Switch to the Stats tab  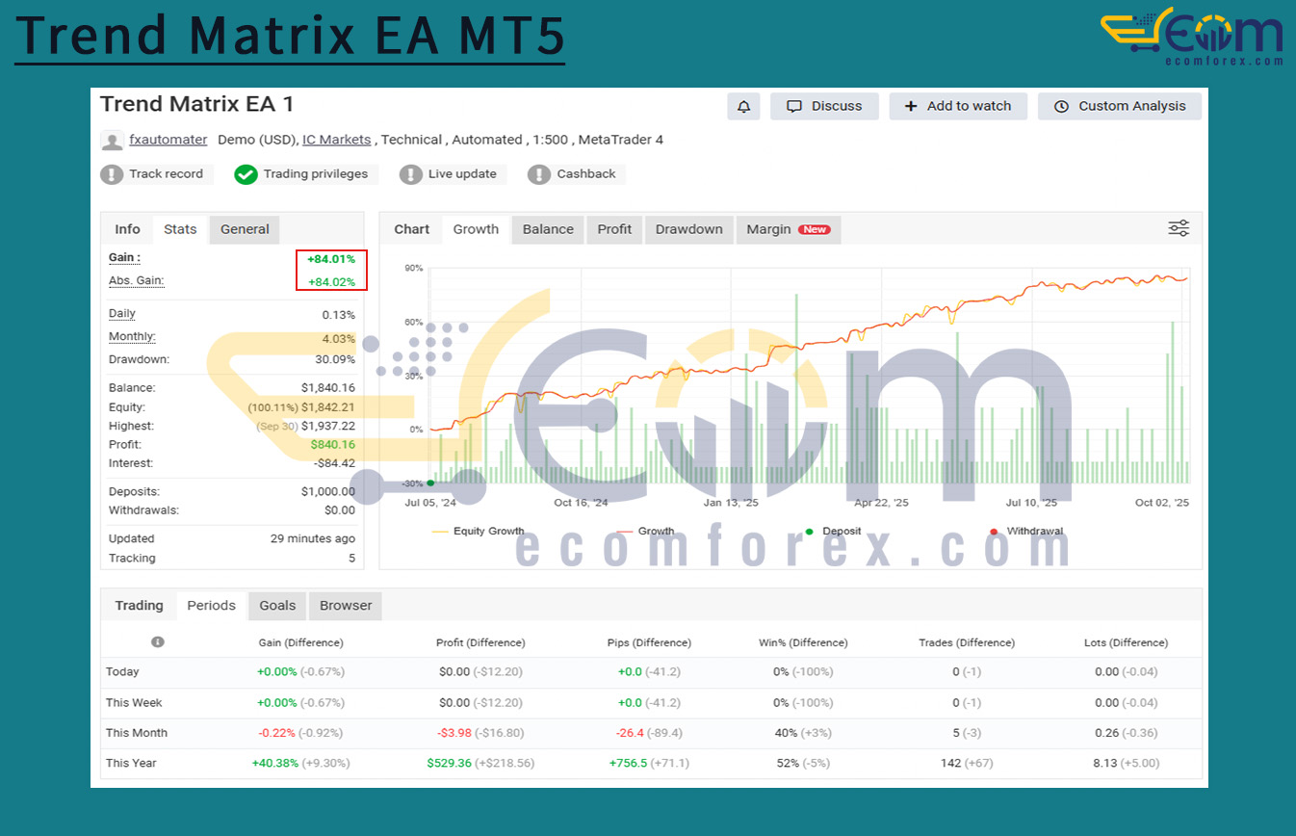pyautogui.click(x=180, y=229)
